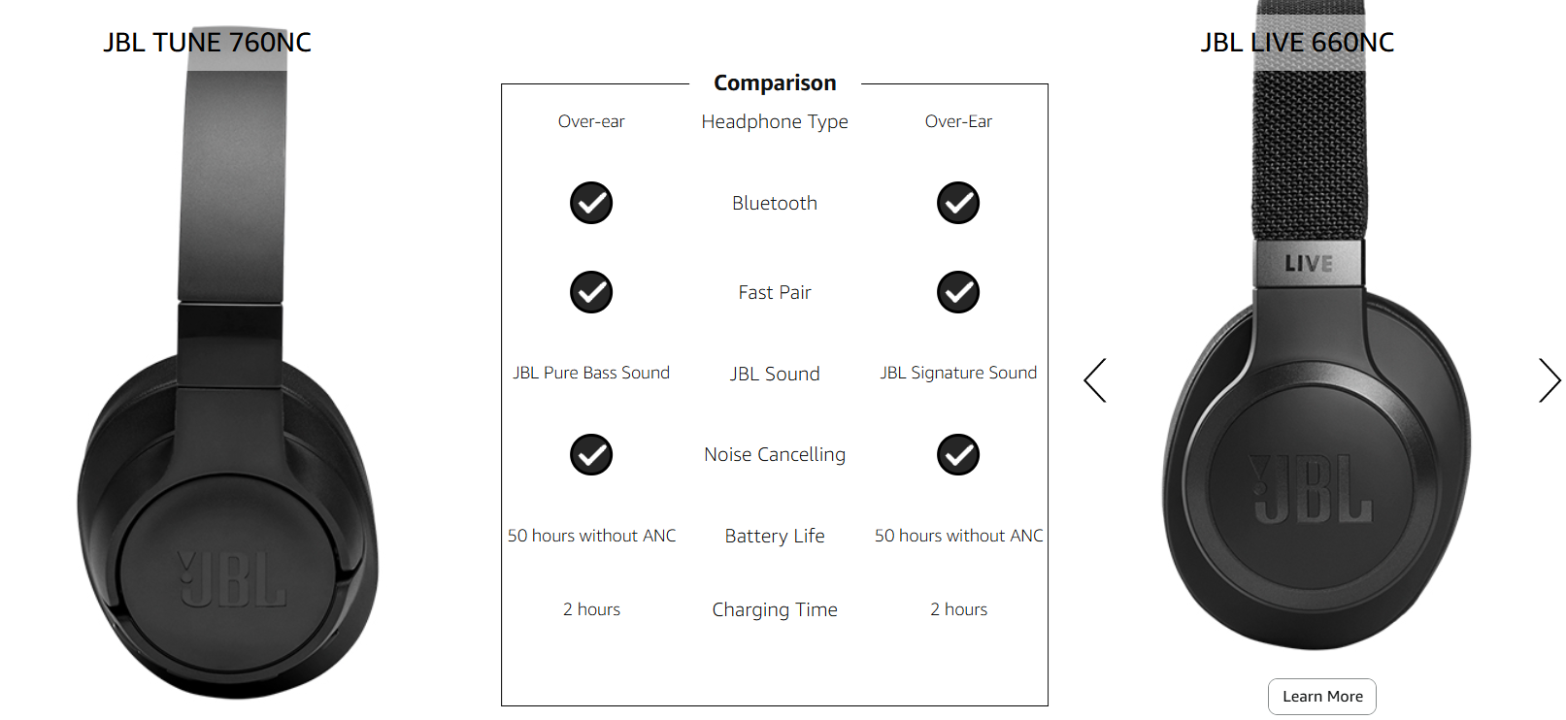Click the JBL Signature Sound text
This screenshot has height=720, width=1566.
(x=958, y=373)
